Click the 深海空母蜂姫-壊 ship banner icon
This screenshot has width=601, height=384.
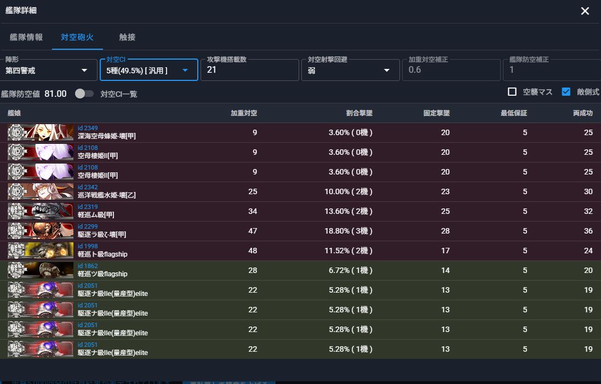(x=41, y=132)
